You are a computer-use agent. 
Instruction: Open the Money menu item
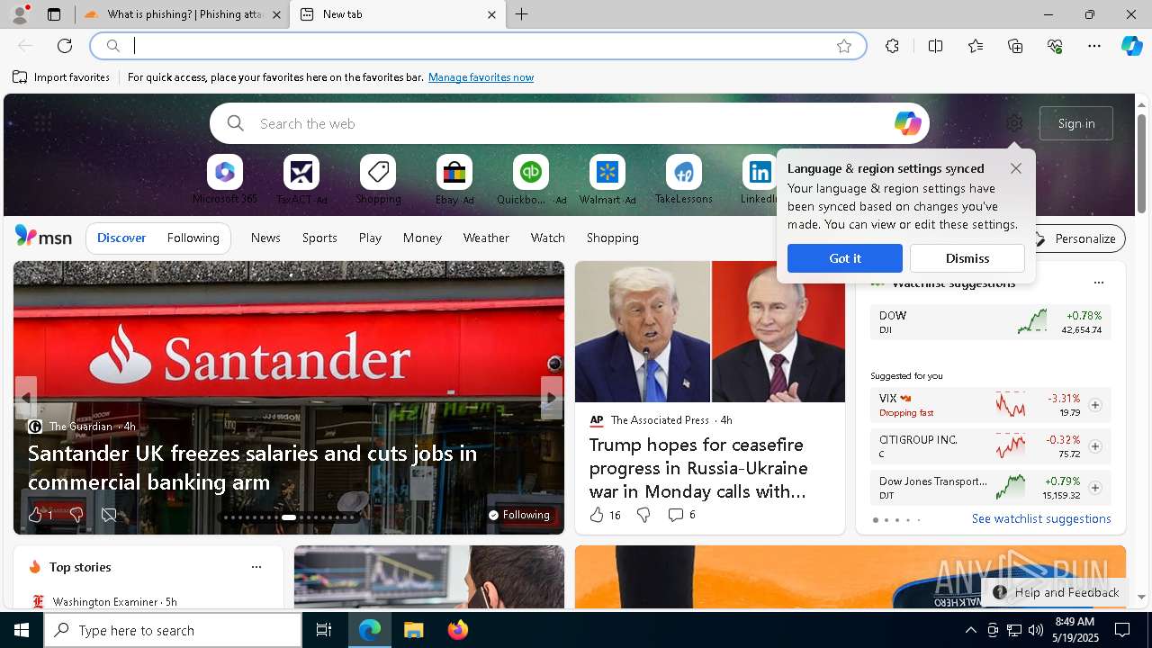coord(422,238)
